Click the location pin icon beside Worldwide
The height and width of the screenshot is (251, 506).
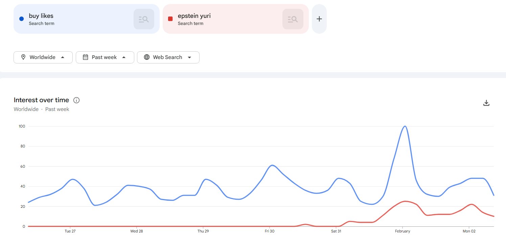pos(23,57)
